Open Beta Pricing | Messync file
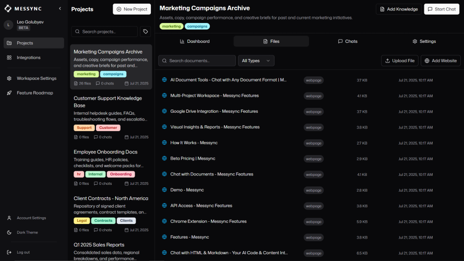Image resolution: width=464 pixels, height=261 pixels. point(193,158)
